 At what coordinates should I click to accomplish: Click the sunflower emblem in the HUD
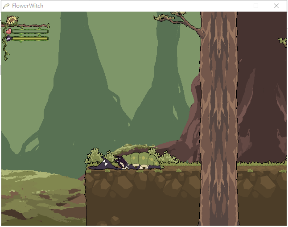tap(12, 21)
